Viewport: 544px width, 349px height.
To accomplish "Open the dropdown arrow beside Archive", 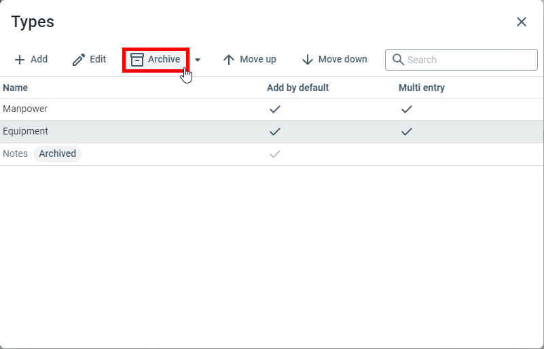I will tap(198, 60).
